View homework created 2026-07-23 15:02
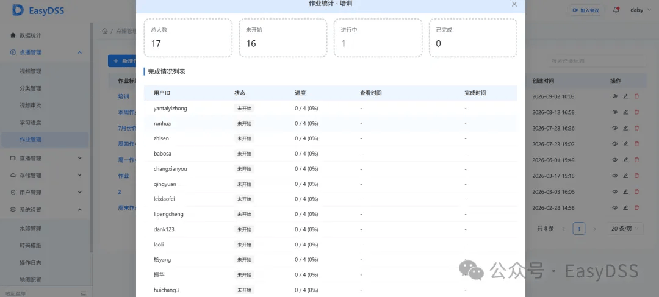659x297 pixels. pyautogui.click(x=614, y=144)
